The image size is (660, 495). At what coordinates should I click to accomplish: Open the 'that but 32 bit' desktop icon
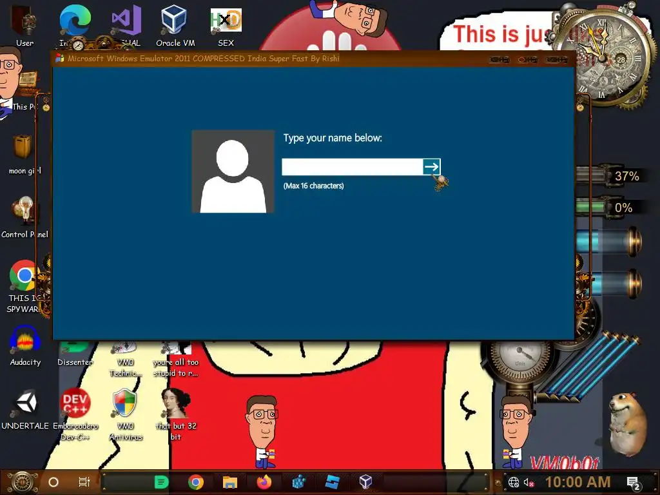coord(176,414)
